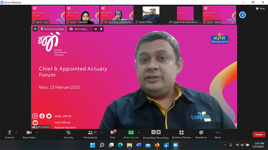Image resolution: width=268 pixels, height=150 pixels.
Task: Open the Participants panel
Action: click(90, 134)
